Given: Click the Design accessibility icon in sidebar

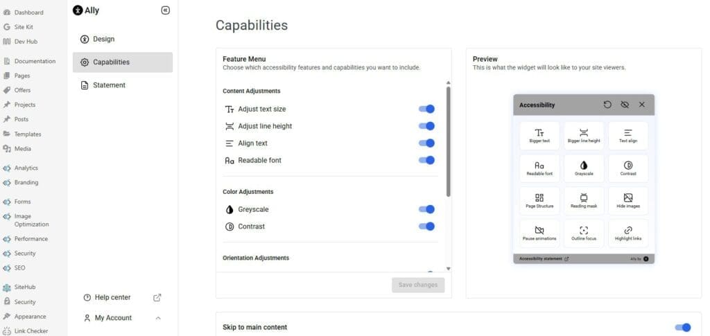Looking at the screenshot, I should point(84,39).
